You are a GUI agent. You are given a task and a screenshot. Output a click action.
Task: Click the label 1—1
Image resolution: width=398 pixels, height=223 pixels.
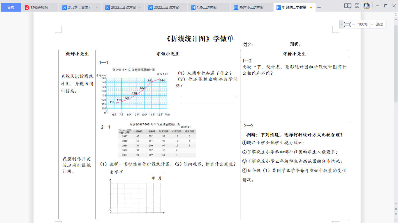pos(104,62)
